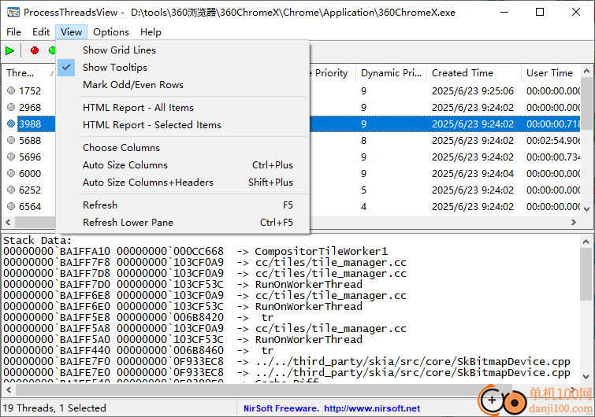Viewport: 595px width, 417px height.
Task: Select thread row 2968
Action: 30,108
